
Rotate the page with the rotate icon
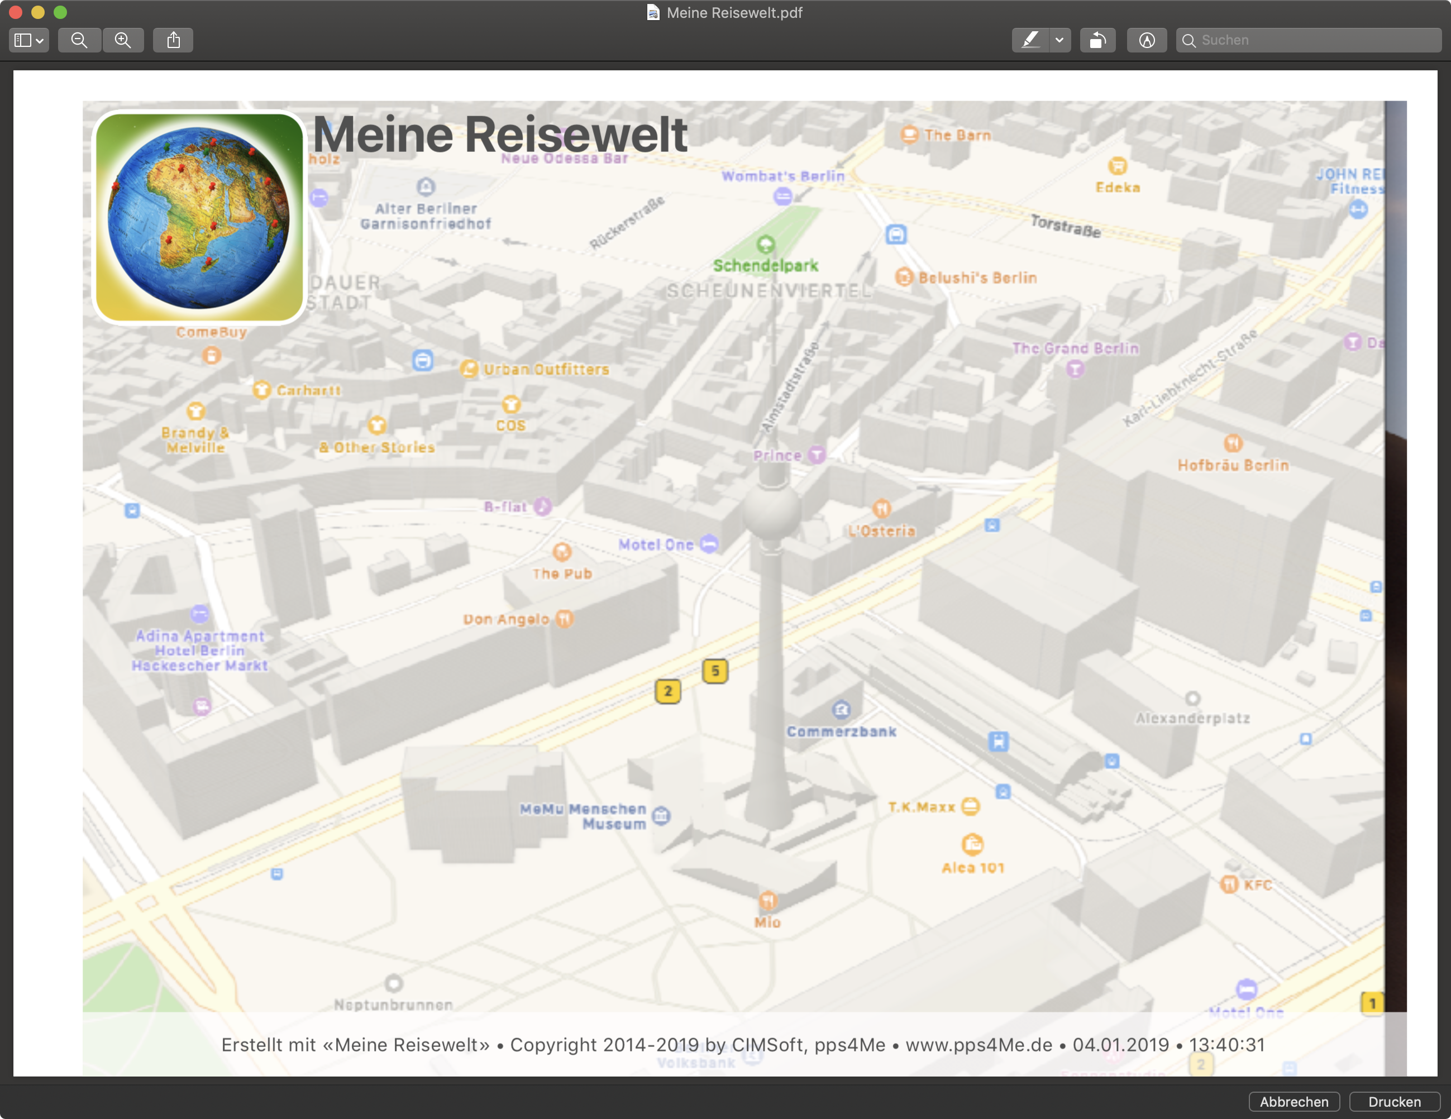pos(1097,40)
